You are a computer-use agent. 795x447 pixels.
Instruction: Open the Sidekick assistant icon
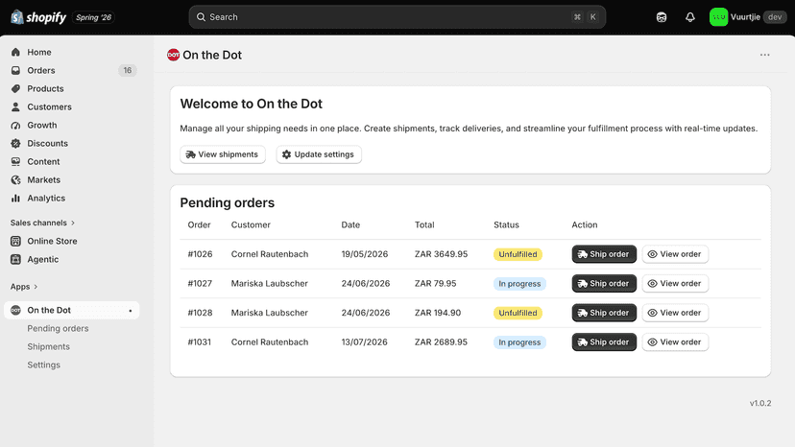662,17
